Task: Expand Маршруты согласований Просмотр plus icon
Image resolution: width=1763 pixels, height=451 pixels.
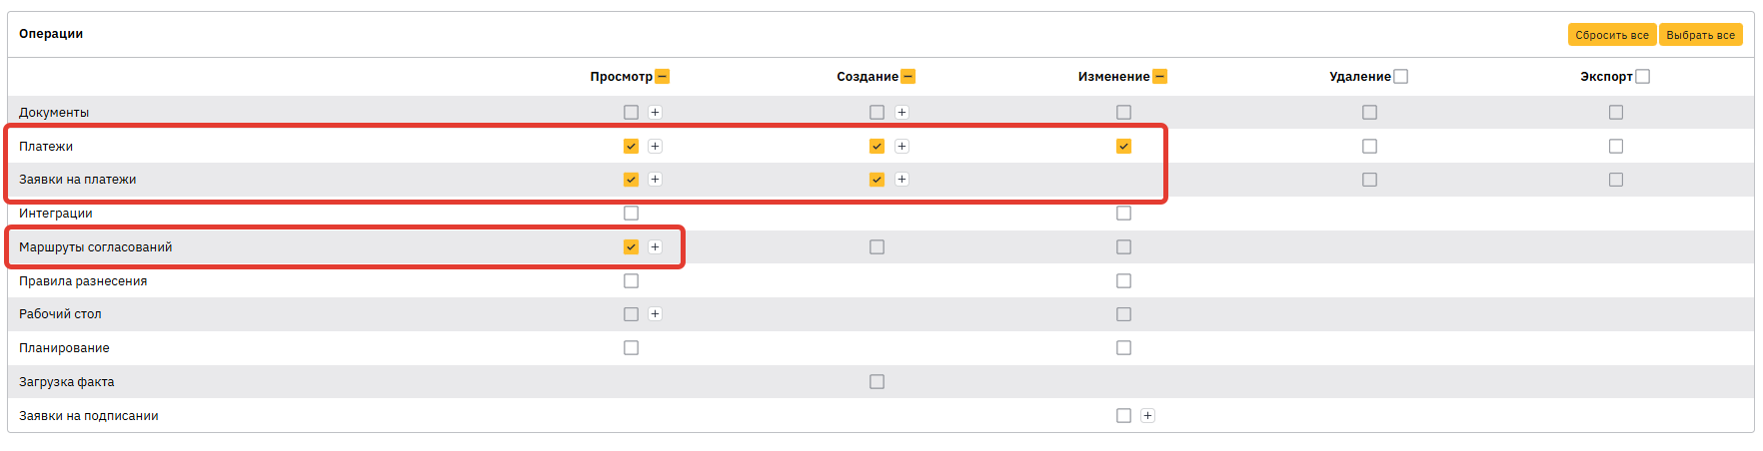Action: 655,247
